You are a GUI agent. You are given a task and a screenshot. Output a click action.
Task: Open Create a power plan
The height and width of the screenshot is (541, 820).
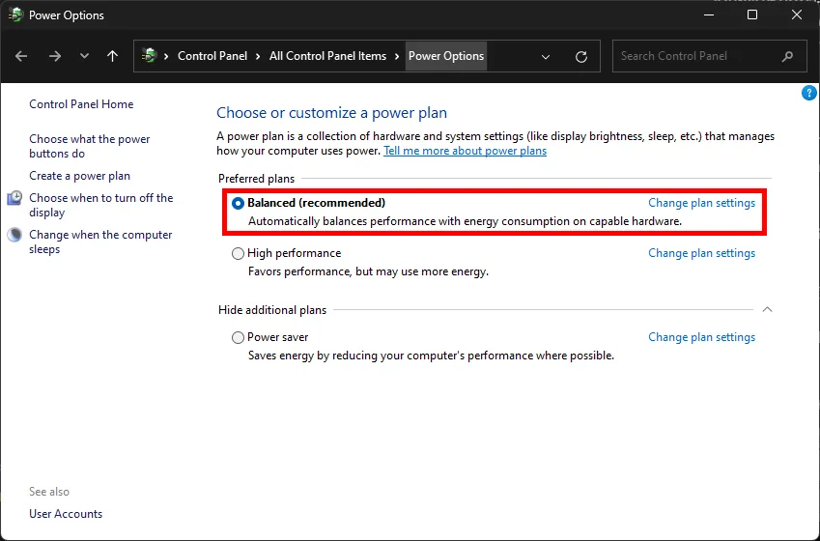79,176
